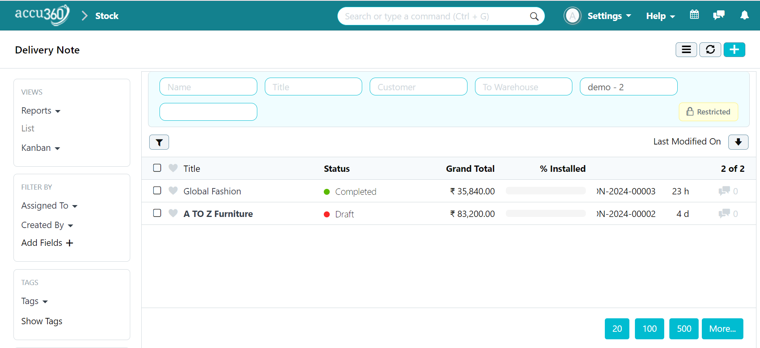Screen dimensions: 760x348
Task: Set page size to 20
Action: tap(617, 329)
